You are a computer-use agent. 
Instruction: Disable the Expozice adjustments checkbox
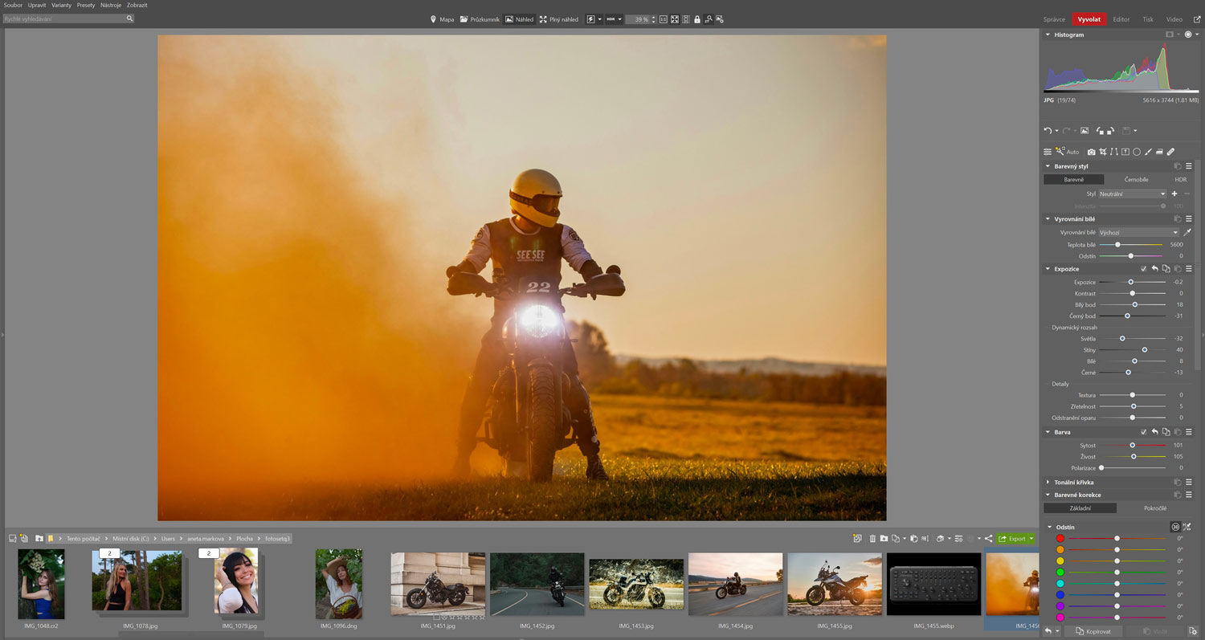(1144, 269)
